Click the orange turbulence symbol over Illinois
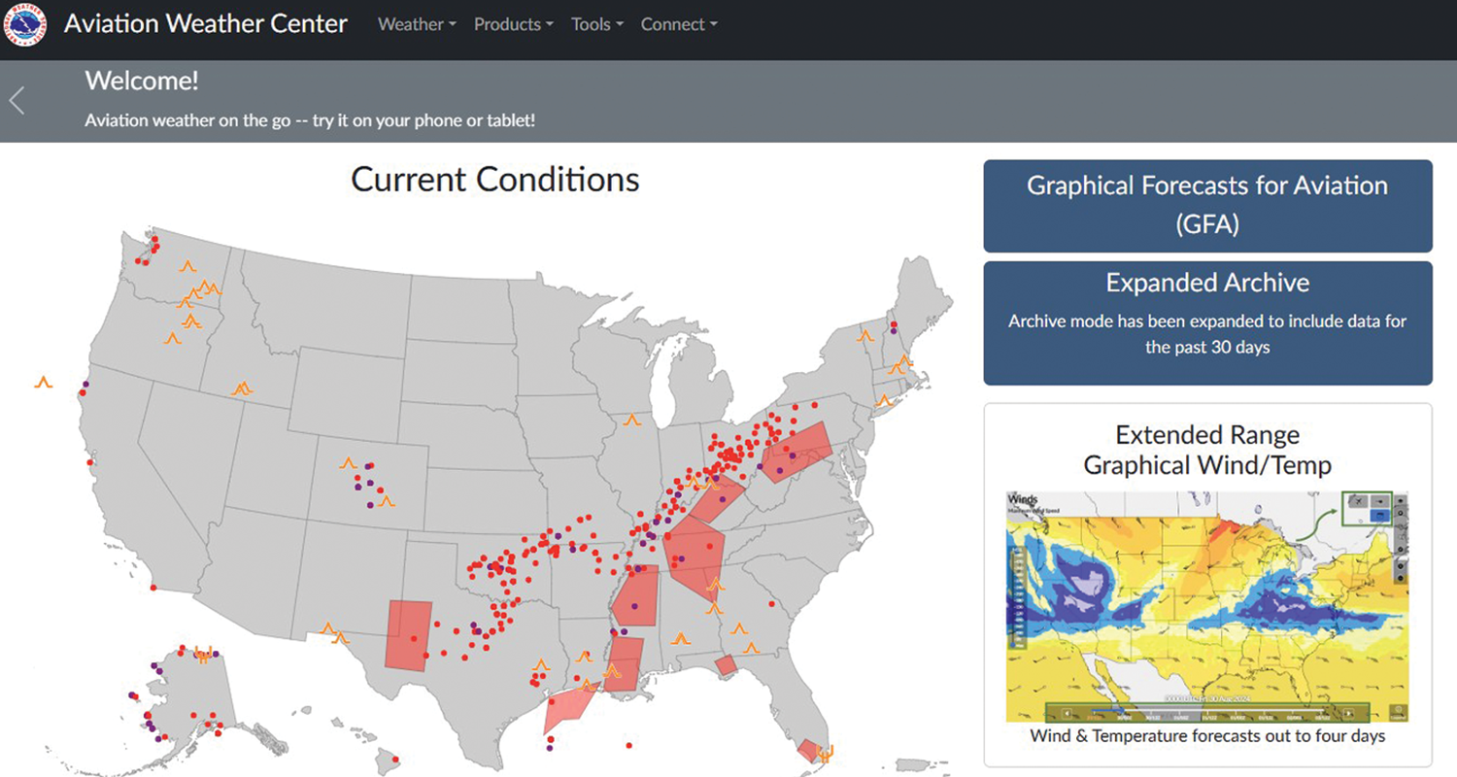 tap(632, 421)
